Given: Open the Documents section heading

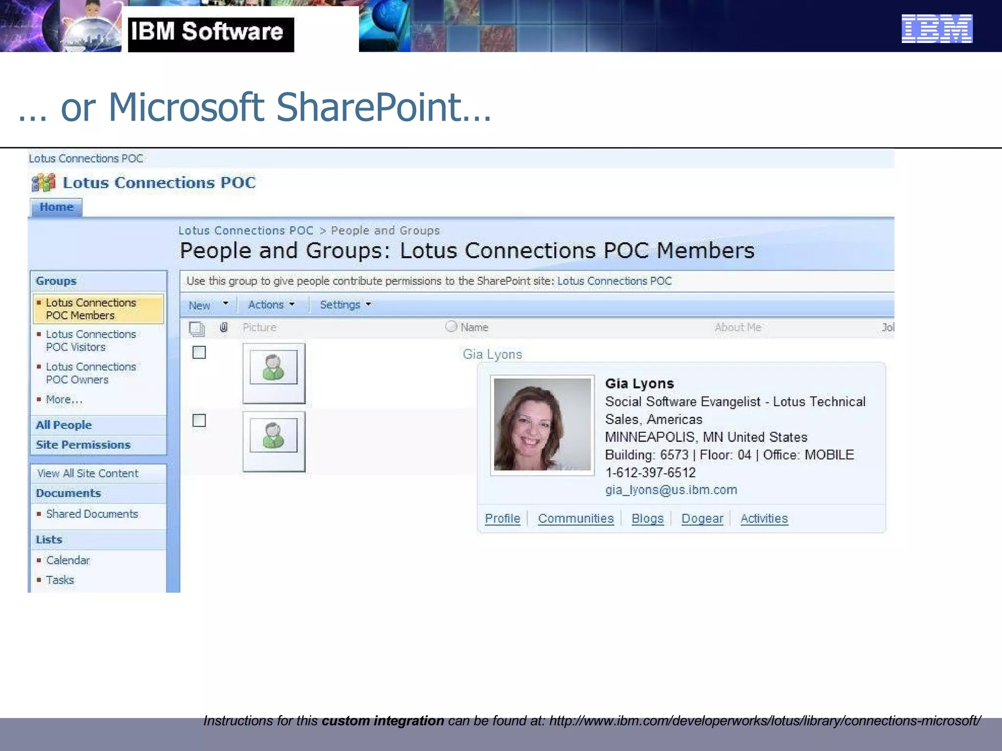Looking at the screenshot, I should point(68,493).
